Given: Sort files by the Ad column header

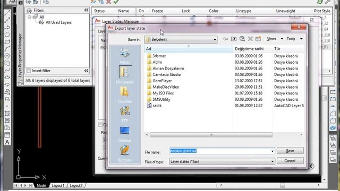Looking at the screenshot, I should click(189, 49).
